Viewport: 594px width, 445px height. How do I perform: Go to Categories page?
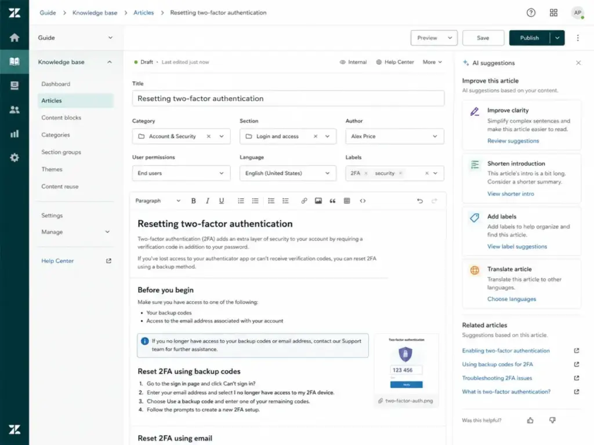(x=55, y=134)
